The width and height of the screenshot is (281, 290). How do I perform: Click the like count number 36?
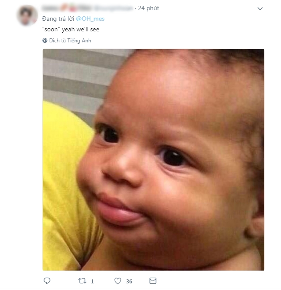click(129, 281)
